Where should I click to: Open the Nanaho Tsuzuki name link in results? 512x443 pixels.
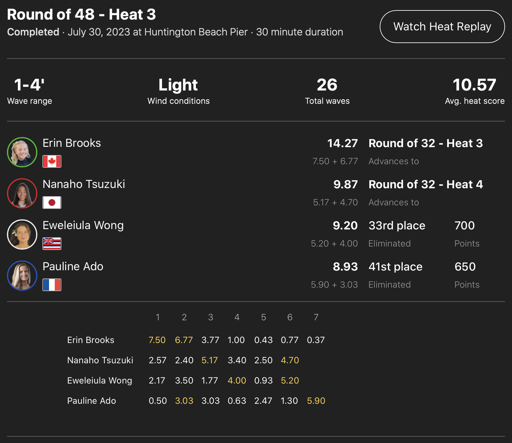pyautogui.click(x=84, y=184)
